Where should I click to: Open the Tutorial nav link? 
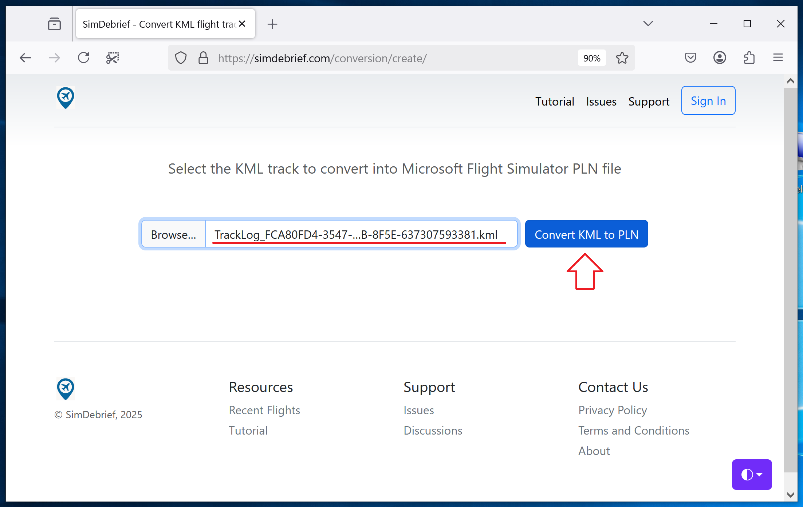(x=555, y=101)
